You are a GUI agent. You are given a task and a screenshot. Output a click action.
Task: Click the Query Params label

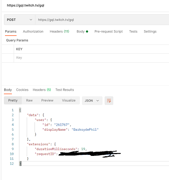point(17,40)
